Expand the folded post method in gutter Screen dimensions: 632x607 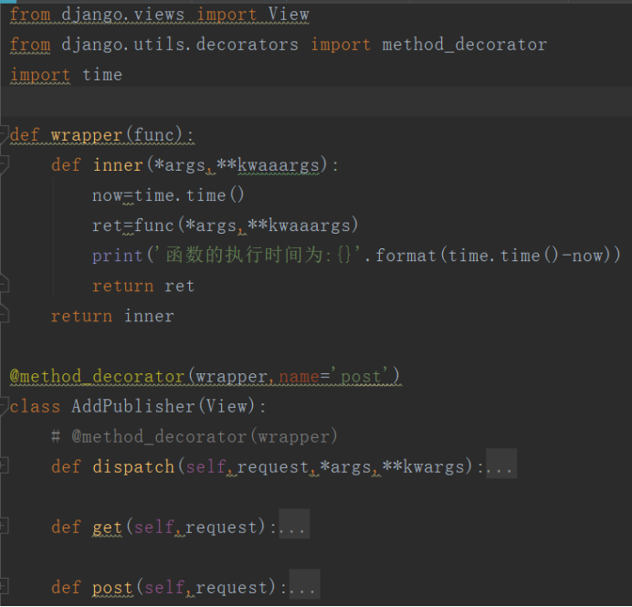coord(4,587)
